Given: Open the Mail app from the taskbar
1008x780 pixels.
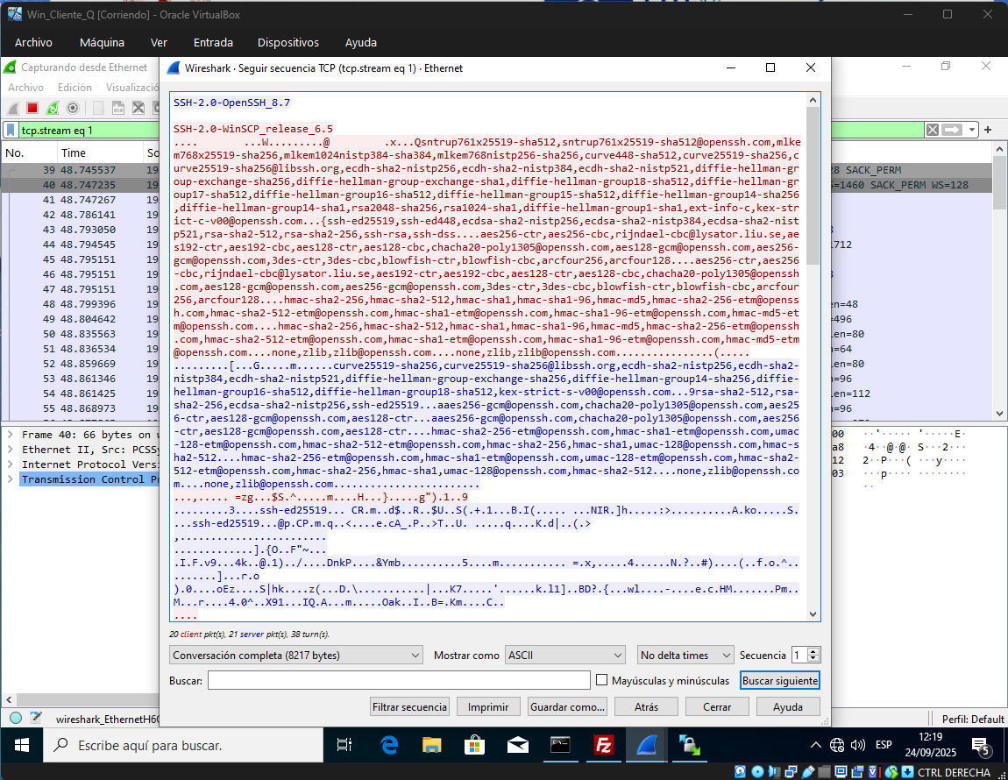Looking at the screenshot, I should (517, 745).
